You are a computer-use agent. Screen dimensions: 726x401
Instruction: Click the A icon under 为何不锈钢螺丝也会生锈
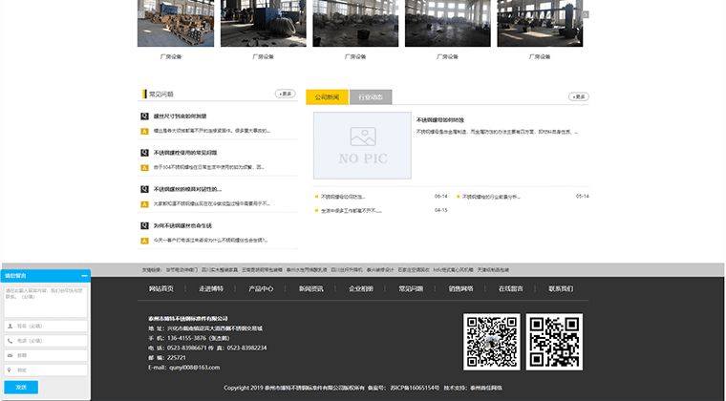pyautogui.click(x=144, y=240)
